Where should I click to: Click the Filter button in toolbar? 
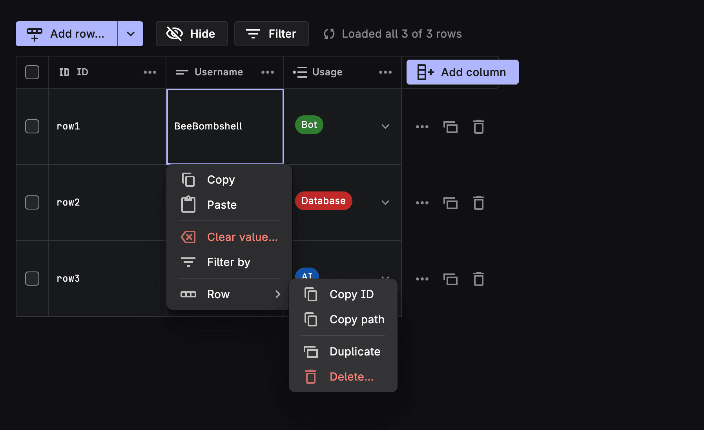(x=271, y=34)
